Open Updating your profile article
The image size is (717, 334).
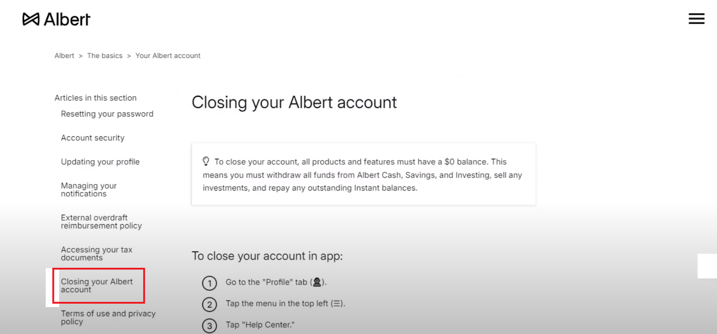pos(100,162)
